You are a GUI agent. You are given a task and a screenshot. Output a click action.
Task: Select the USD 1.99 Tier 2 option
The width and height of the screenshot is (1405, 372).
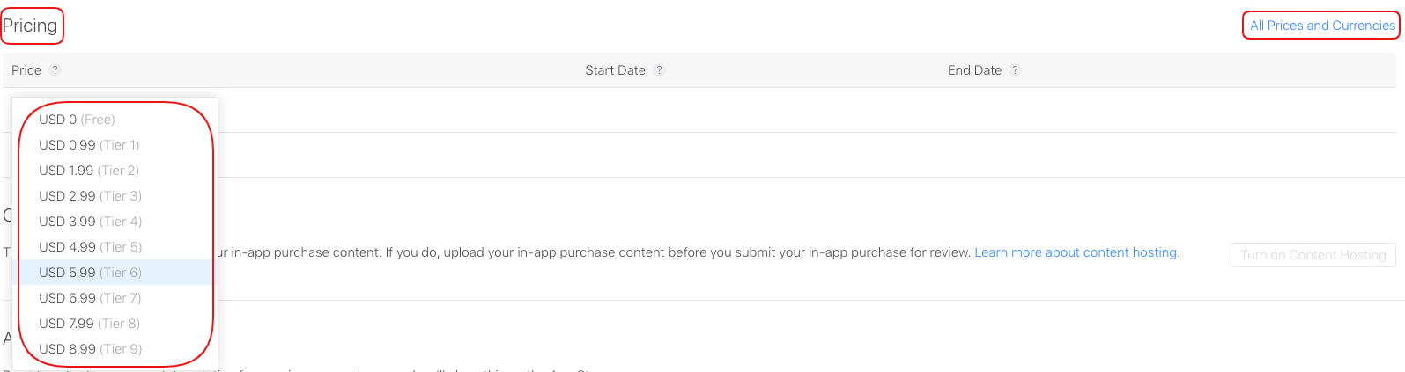pos(89,171)
